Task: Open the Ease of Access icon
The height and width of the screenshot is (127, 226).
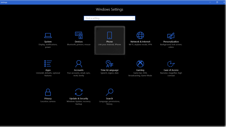Action: [x=171, y=64]
